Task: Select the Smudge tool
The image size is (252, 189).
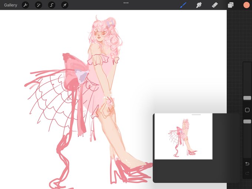Action: click(x=199, y=5)
